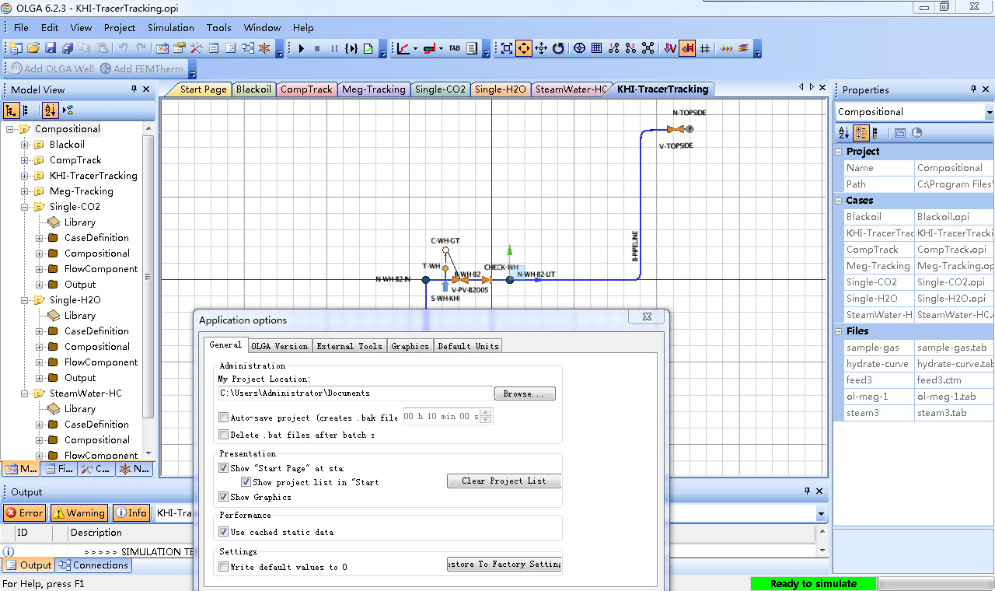This screenshot has height=591, width=995.
Task: Open the trend plot dropdown arrow
Action: [415, 48]
